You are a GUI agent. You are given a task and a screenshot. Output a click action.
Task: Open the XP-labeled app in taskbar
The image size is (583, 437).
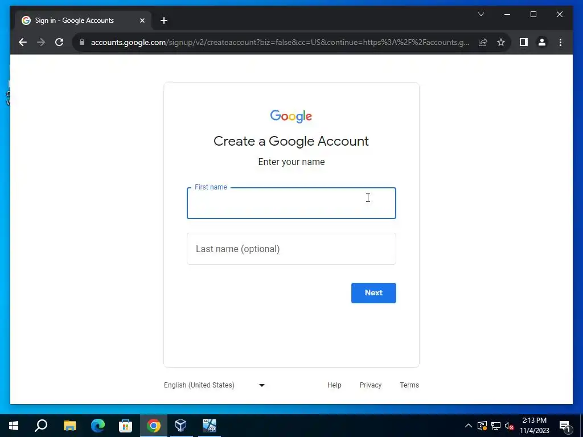click(x=210, y=426)
